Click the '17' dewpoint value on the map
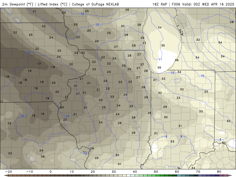Screen dimensions: 236x177 click(x=39, y=64)
